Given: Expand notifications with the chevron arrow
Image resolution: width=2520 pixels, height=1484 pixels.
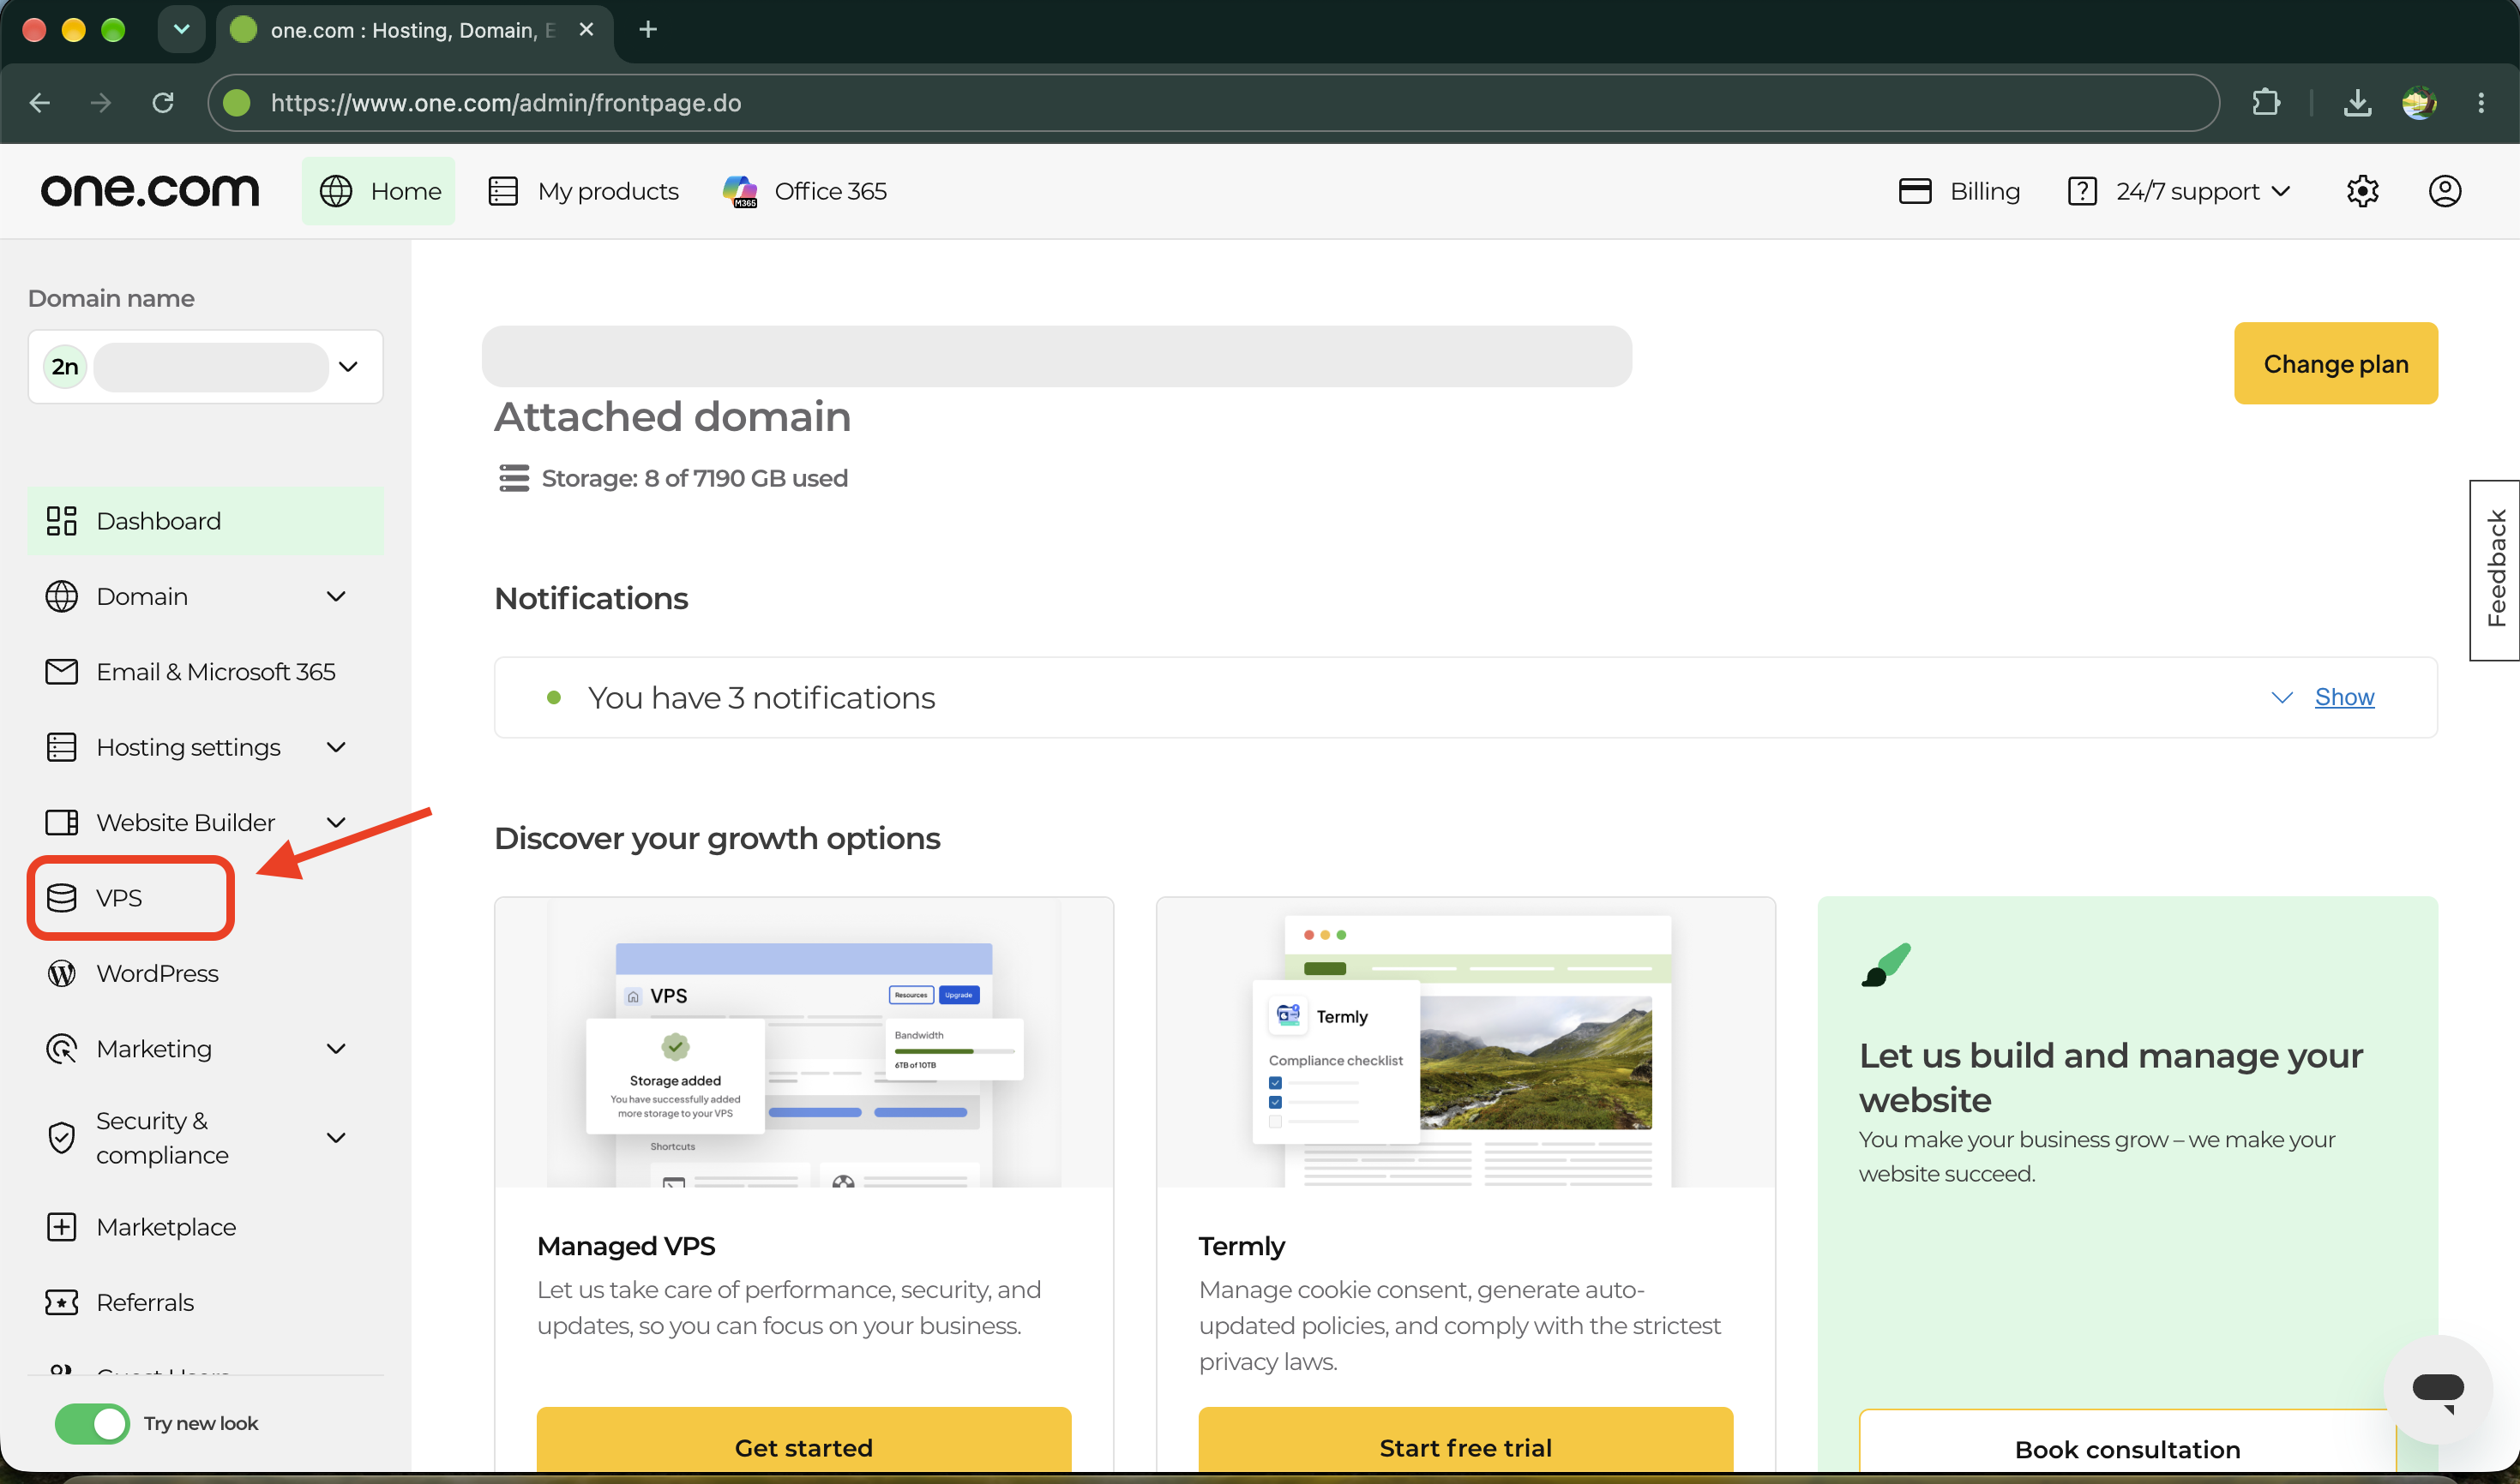Looking at the screenshot, I should click(2281, 698).
